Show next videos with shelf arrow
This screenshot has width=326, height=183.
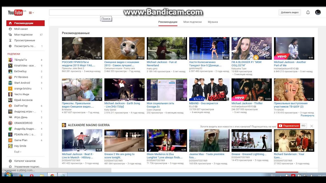tap(316, 143)
